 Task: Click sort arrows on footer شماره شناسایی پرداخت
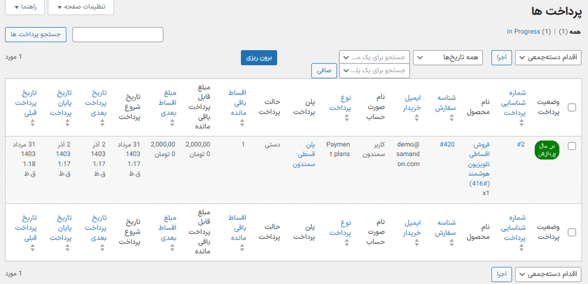[521, 248]
